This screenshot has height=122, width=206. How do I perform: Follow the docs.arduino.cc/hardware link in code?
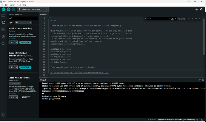pyautogui.click(x=68, y=44)
